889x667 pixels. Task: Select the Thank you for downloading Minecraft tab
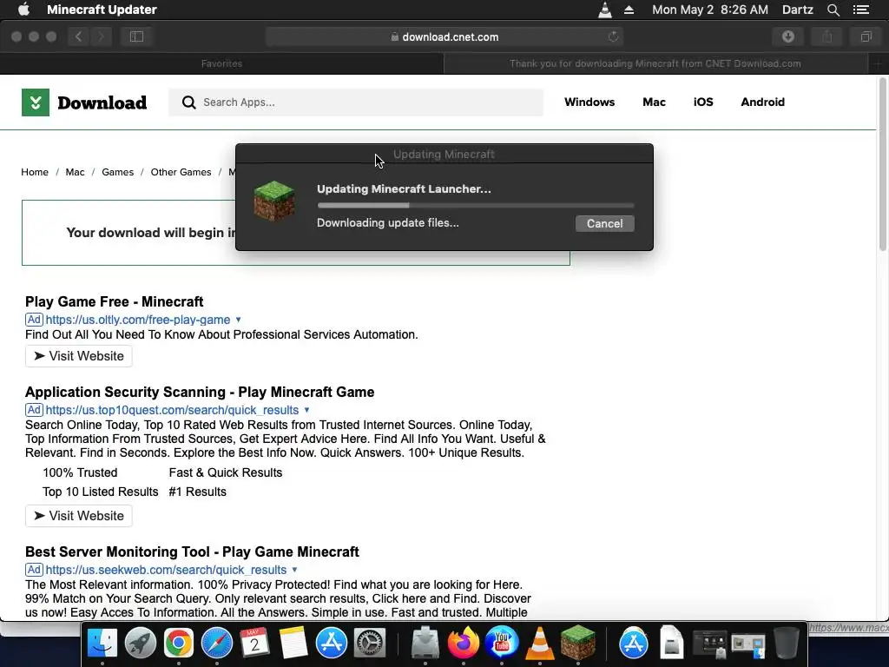(x=655, y=63)
